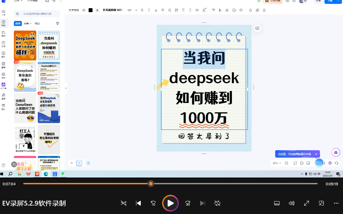
Task: Toggle the lock element icon
Action: pyautogui.click(x=250, y=10)
